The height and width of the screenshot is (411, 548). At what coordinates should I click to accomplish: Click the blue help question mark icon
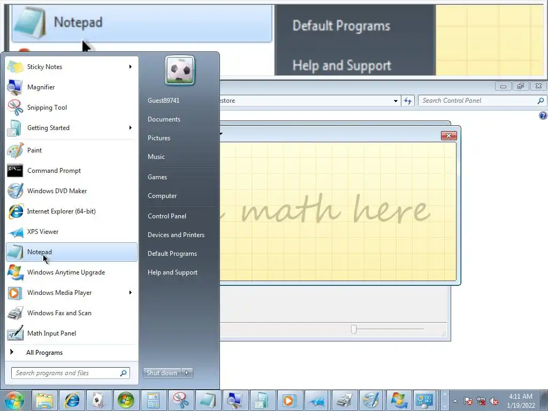(x=543, y=116)
